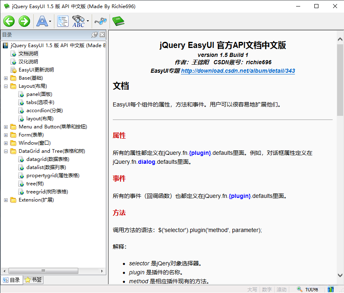Image resolution: width=344 pixels, height=293 pixels.
Task: Collapse the DataGrid and Tree folder
Action: coord(6,152)
